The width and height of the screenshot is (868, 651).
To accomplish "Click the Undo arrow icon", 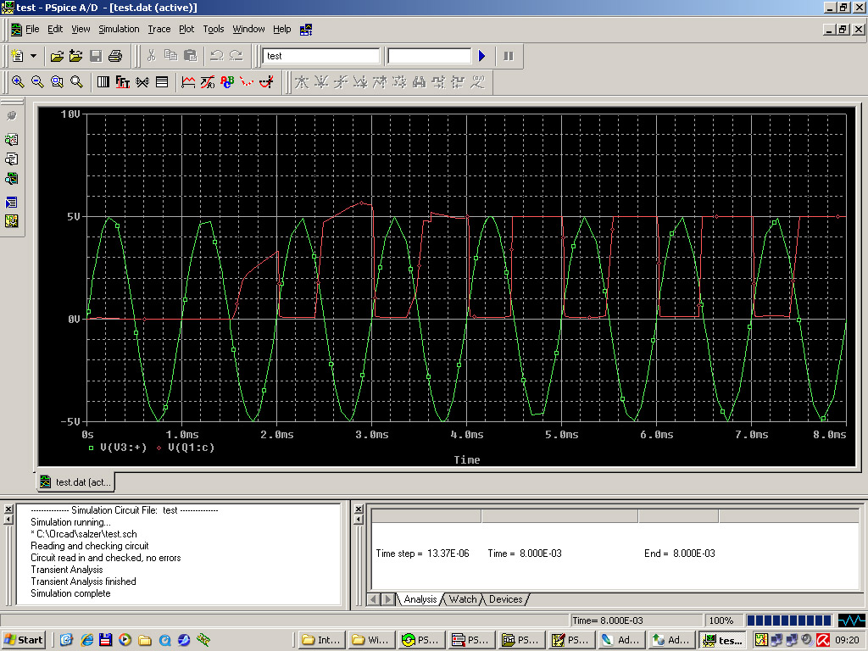I will pos(216,55).
